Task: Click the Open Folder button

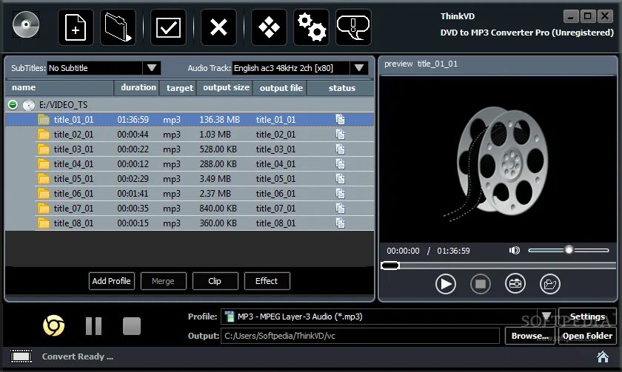Action: (587, 336)
